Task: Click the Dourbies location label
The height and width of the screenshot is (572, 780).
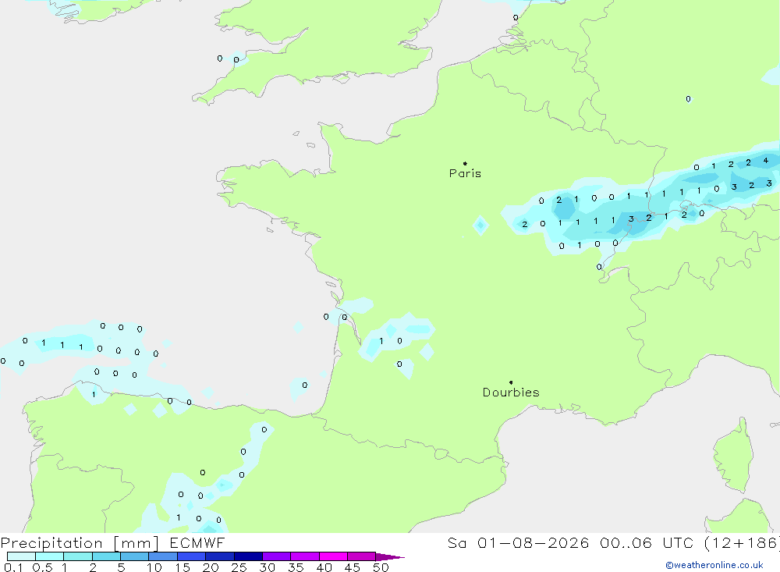Action: pos(511,393)
